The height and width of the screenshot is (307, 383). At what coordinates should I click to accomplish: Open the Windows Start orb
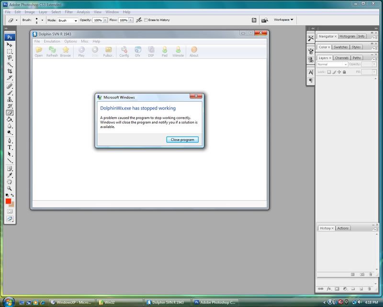pos(9,302)
